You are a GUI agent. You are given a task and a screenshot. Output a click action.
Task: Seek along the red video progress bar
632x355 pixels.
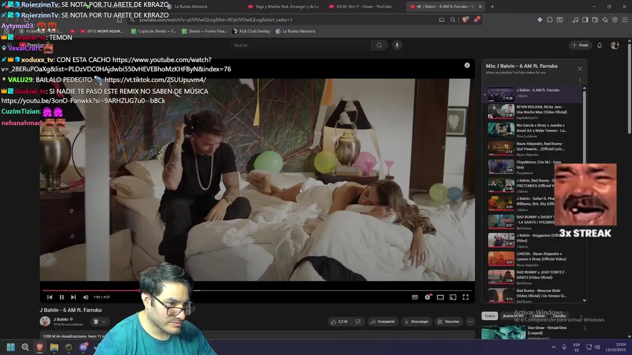[x=257, y=290]
